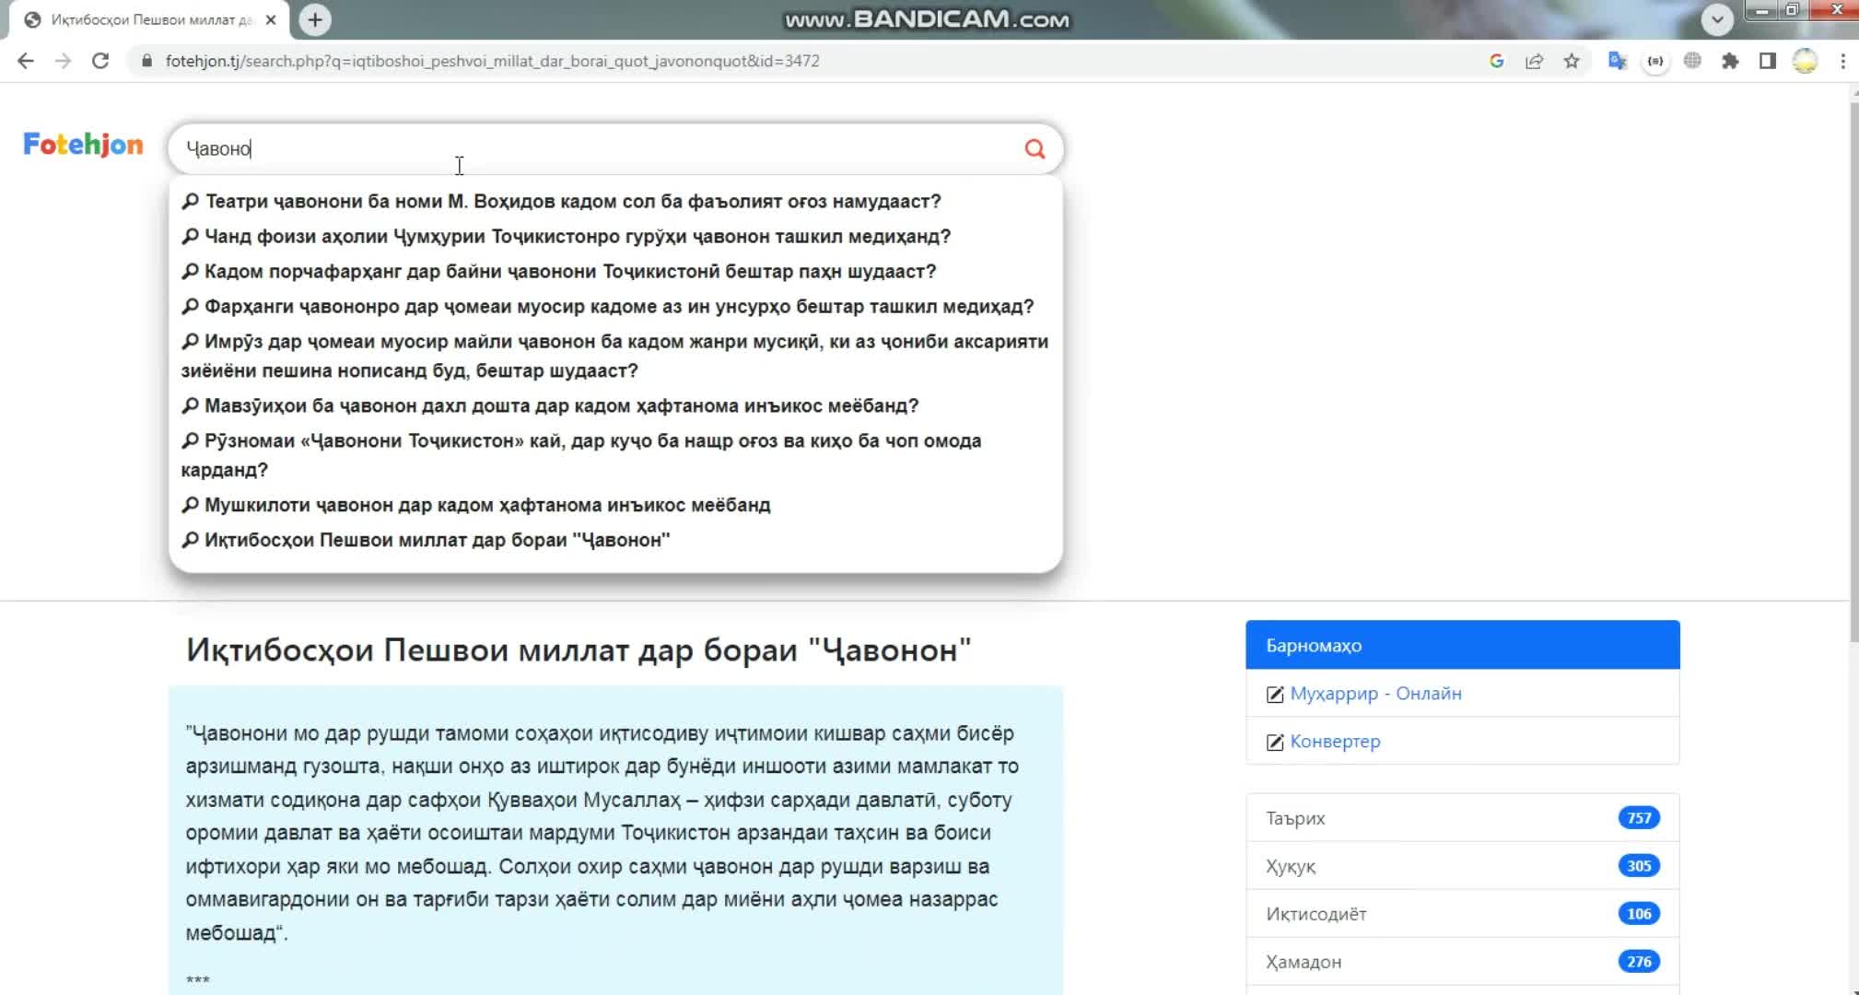The image size is (1859, 995).
Task: Reload the page
Action: tap(100, 61)
